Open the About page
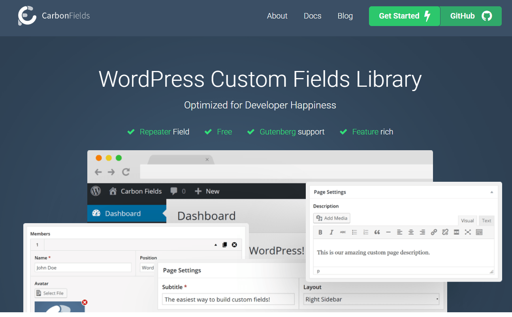The width and height of the screenshot is (512, 317). coord(277,16)
